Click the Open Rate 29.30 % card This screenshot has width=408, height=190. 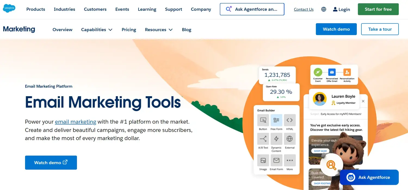281,92
